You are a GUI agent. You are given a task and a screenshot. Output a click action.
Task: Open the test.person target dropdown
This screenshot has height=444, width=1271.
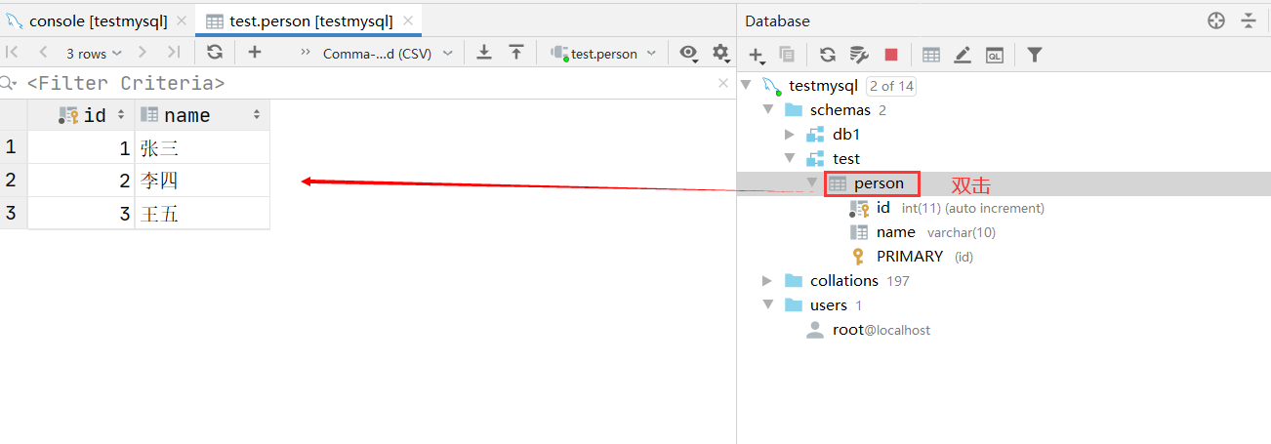603,54
